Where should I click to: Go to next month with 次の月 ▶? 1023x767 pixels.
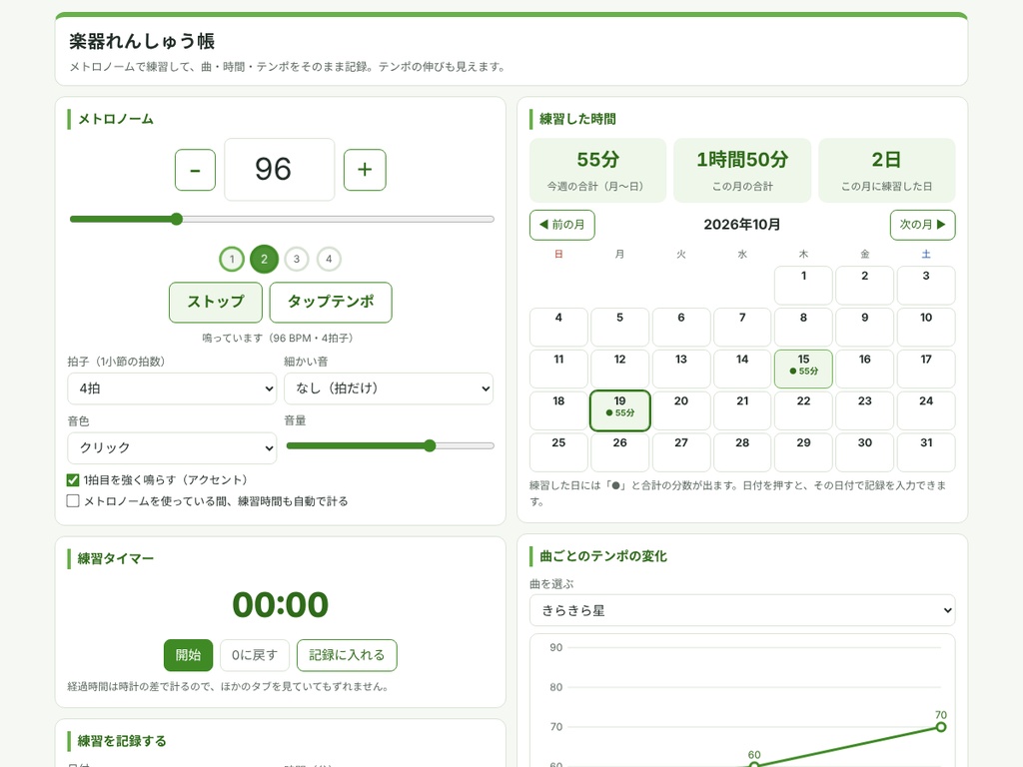pyautogui.click(x=922, y=225)
